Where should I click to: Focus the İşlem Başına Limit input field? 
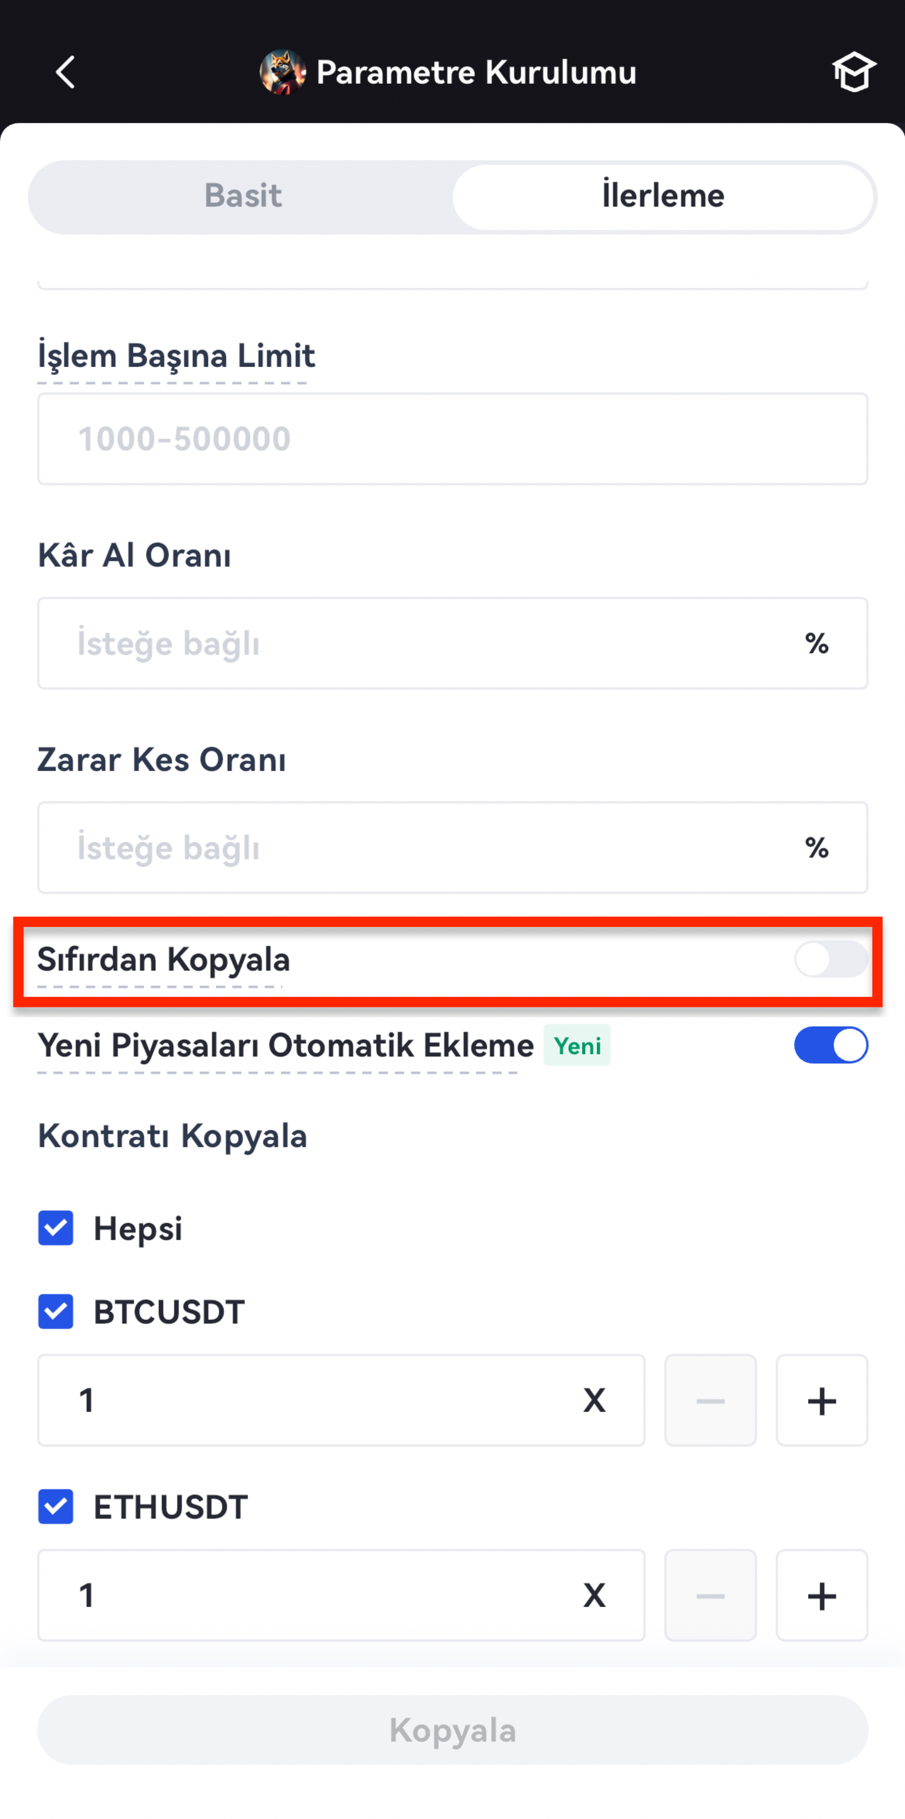[452, 439]
